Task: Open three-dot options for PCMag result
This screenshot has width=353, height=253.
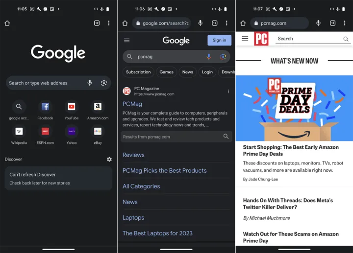Action: (x=228, y=92)
